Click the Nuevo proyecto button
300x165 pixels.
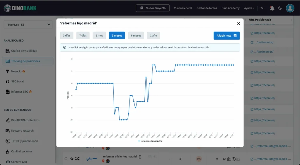[153, 8]
